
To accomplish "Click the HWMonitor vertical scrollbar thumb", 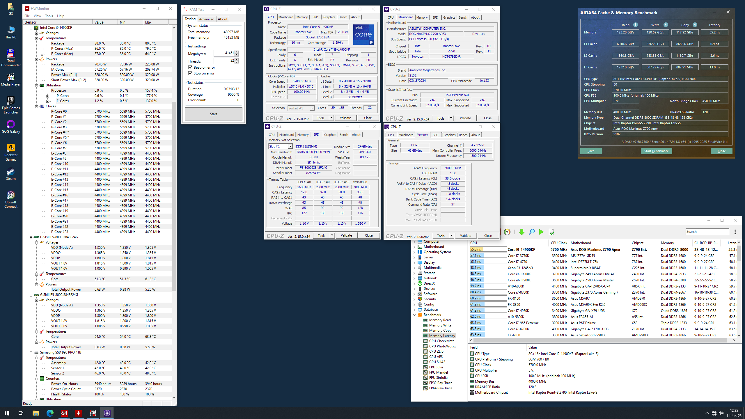I will point(174,196).
